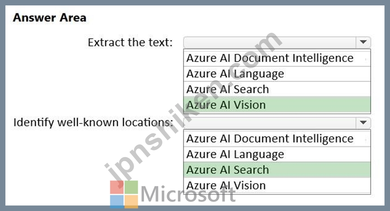Click the Microsoft four-square logo icon
The image size is (390, 211).
tap(124, 194)
